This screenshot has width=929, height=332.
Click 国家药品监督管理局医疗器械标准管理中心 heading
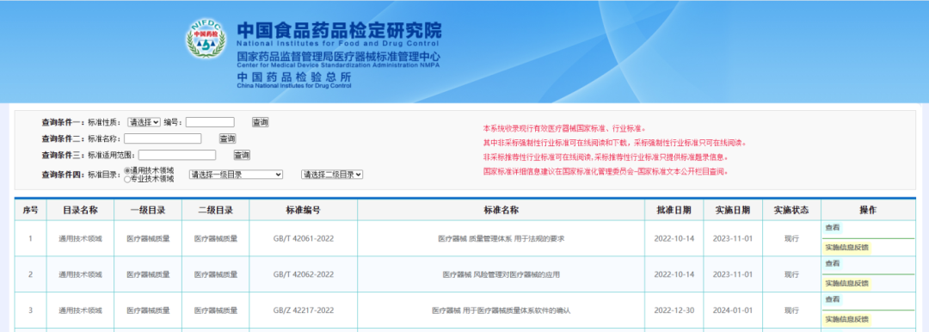[338, 57]
